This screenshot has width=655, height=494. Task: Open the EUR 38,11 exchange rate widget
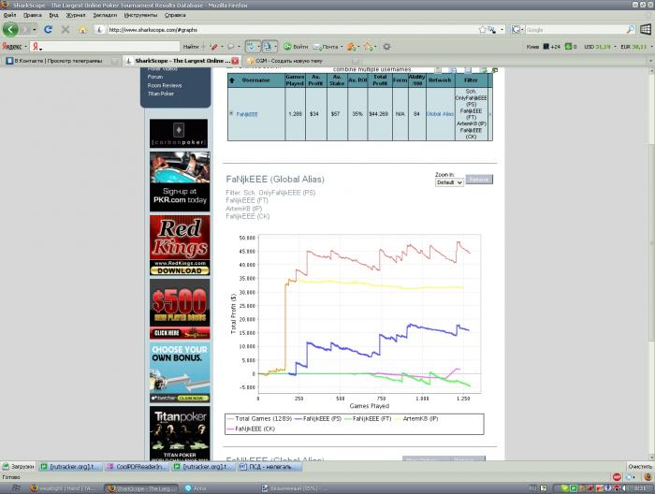(x=633, y=47)
